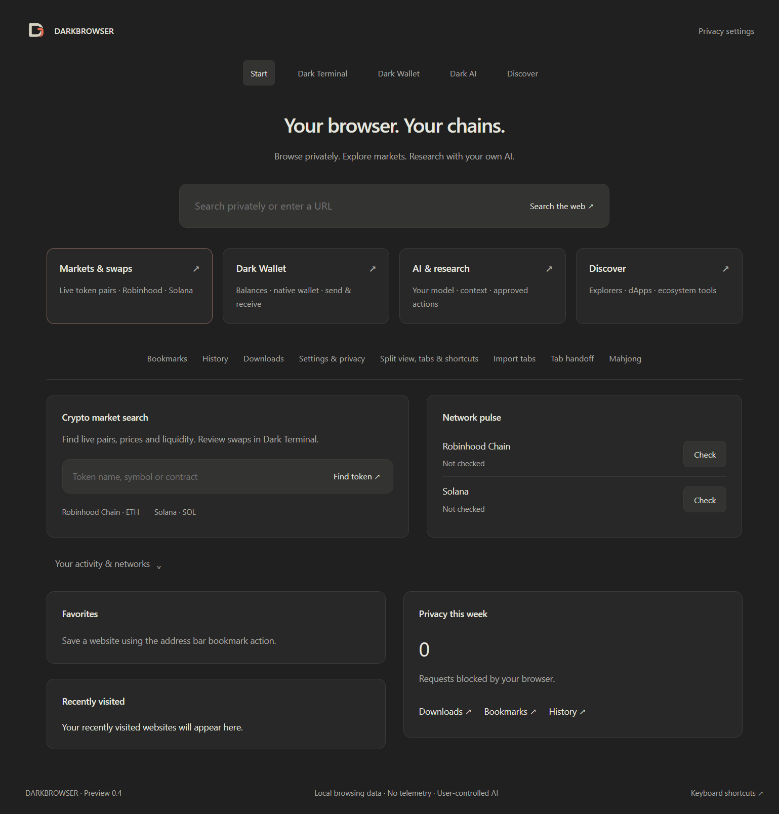Open Keyboard shortcuts link in footer
779x814 pixels.
[x=726, y=793]
